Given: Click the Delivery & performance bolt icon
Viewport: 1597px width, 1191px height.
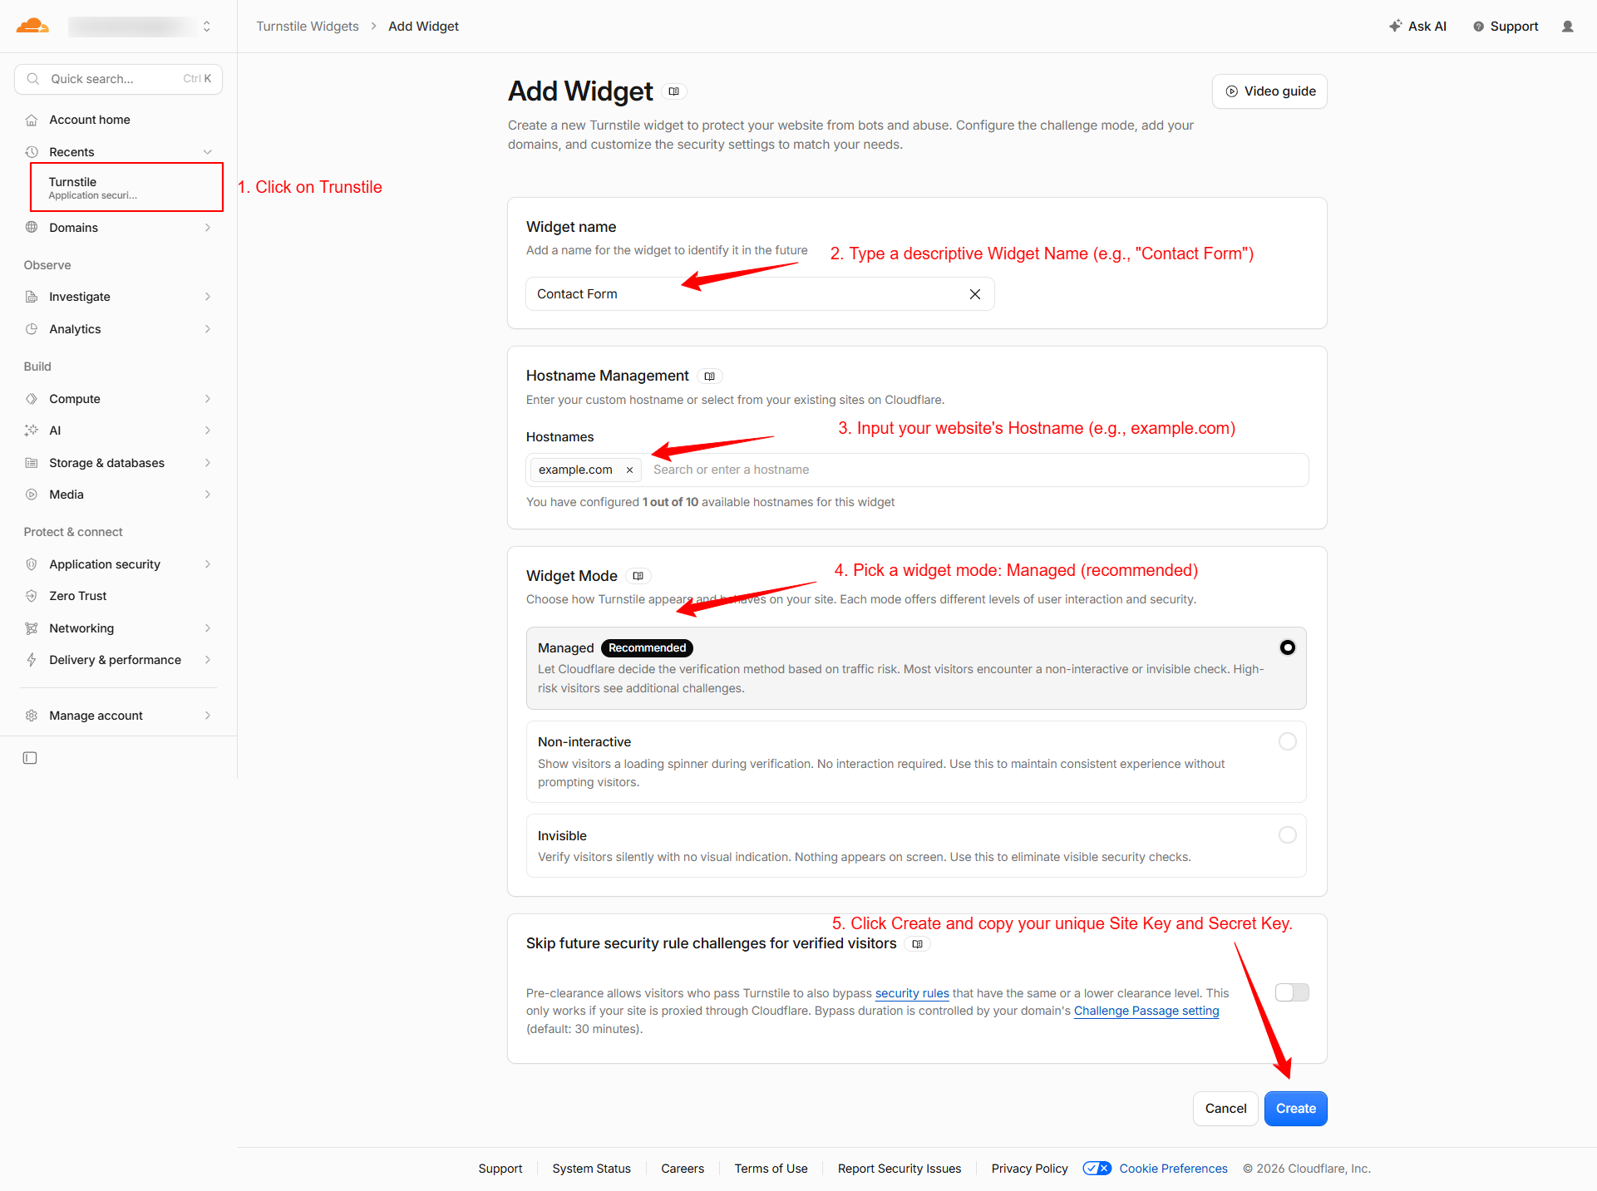Looking at the screenshot, I should click(x=32, y=660).
